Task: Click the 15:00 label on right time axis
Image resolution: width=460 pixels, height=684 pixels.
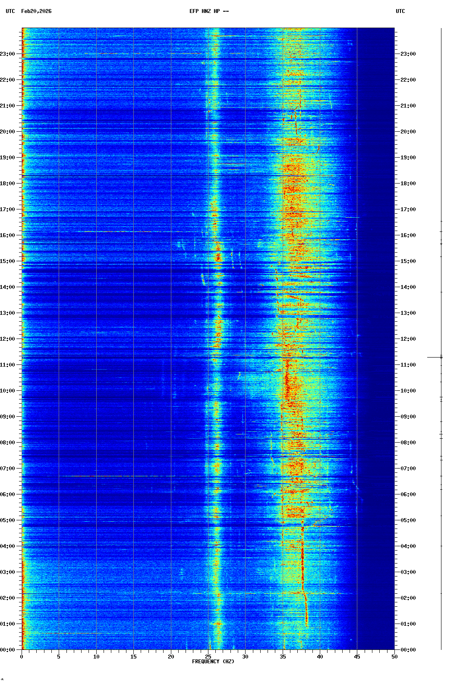Action: coord(408,261)
